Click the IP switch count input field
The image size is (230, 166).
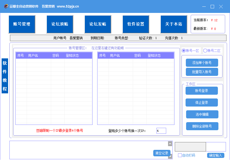[161, 131]
